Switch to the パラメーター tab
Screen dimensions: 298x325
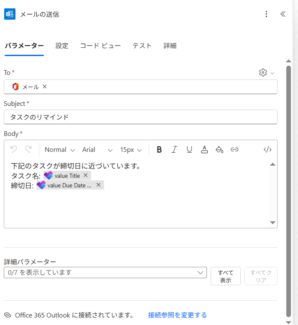[x=24, y=46]
